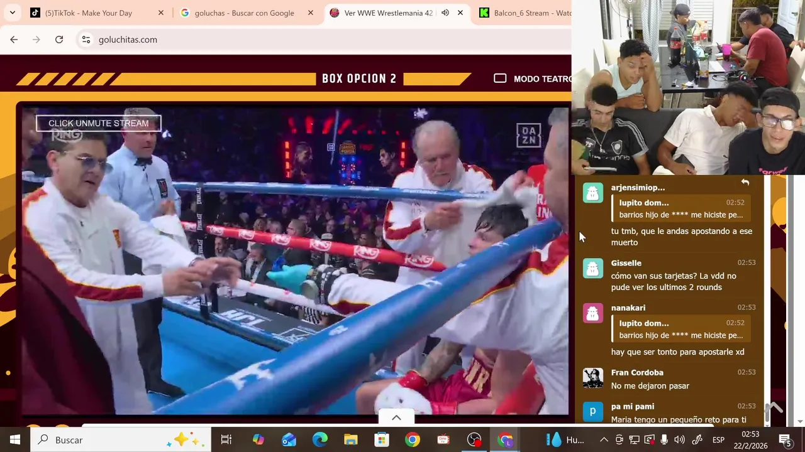Viewport: 805px width, 452px height.
Task: Open network settings tray icon
Action: pyautogui.click(x=634, y=440)
